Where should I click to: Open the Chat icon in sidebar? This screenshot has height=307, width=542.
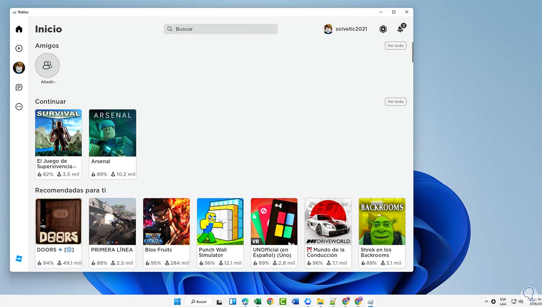click(x=19, y=87)
